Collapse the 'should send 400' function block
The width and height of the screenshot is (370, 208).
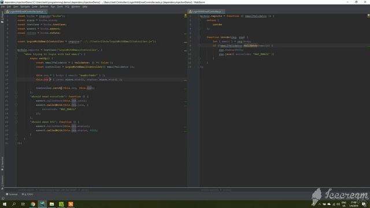16,122
